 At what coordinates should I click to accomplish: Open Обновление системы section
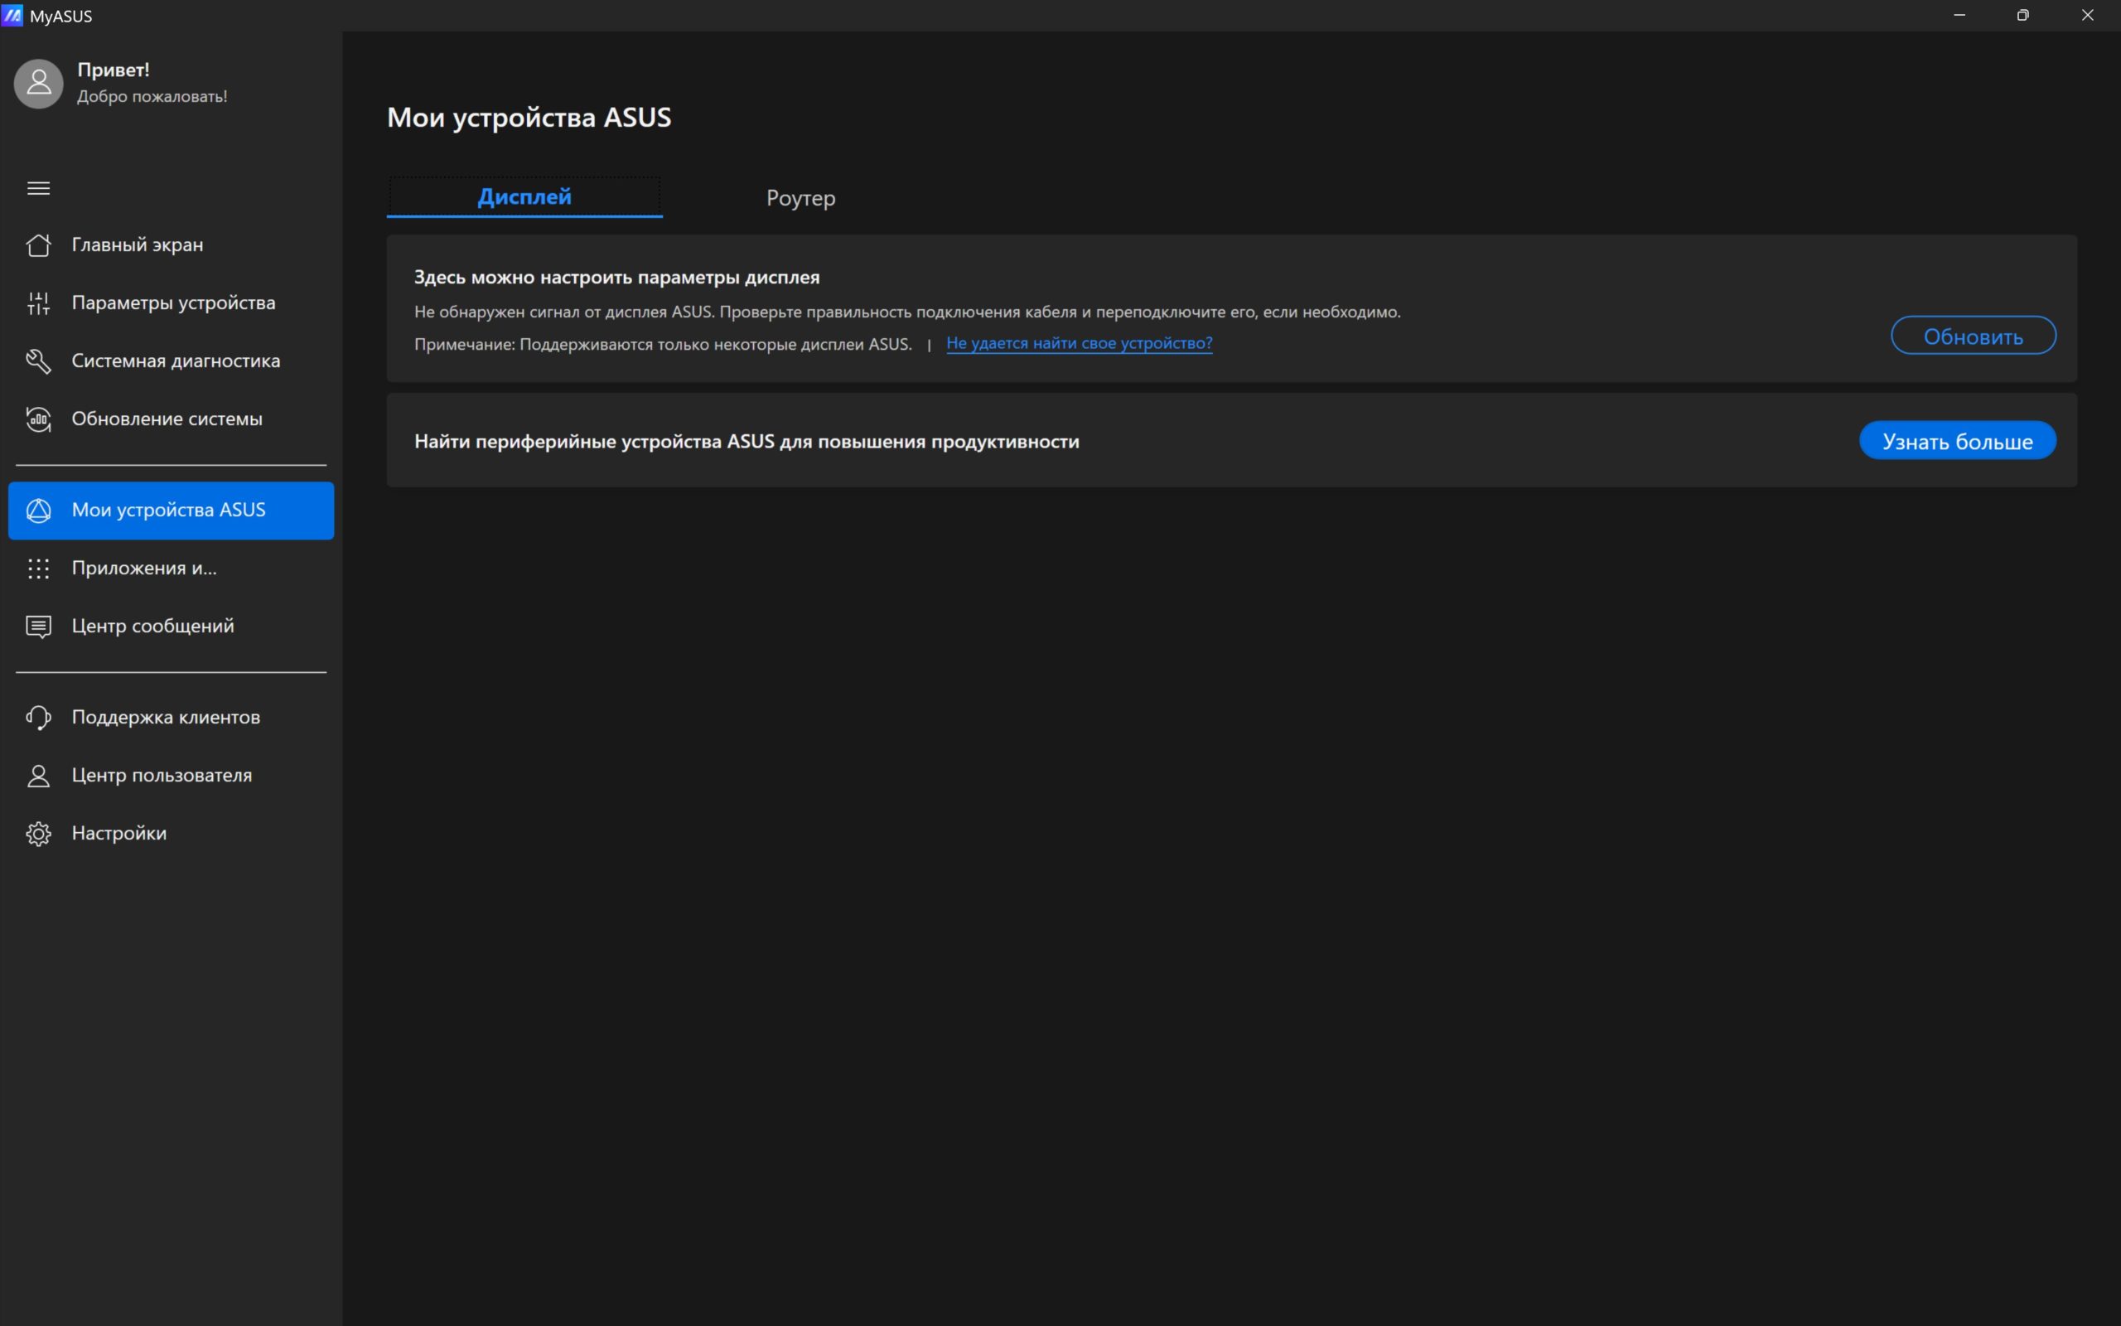point(171,419)
